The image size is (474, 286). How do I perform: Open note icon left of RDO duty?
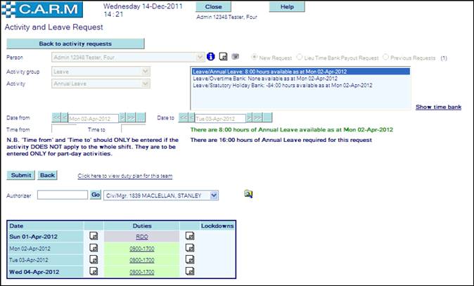(94, 237)
